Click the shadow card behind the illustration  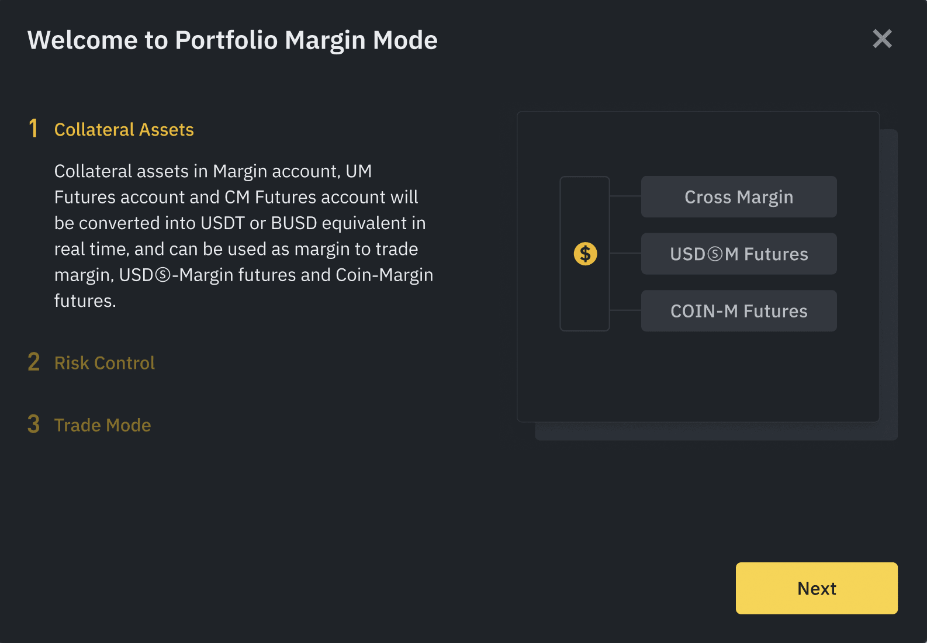coord(889,281)
